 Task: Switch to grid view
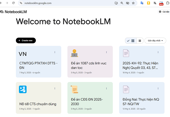coord(131,41)
